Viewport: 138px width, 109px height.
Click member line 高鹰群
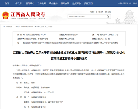(x=43, y=102)
